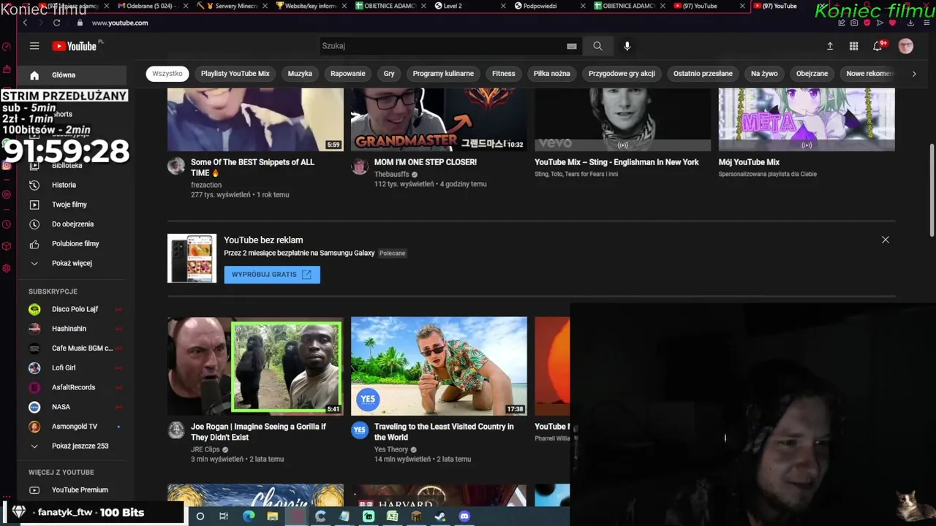Viewport: 936px width, 526px height.
Task: Open Steam from the taskbar
Action: click(x=440, y=517)
